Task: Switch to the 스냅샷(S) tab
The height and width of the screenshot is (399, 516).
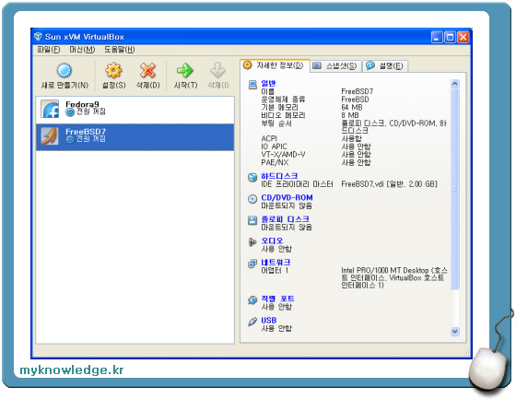Action: (x=335, y=66)
